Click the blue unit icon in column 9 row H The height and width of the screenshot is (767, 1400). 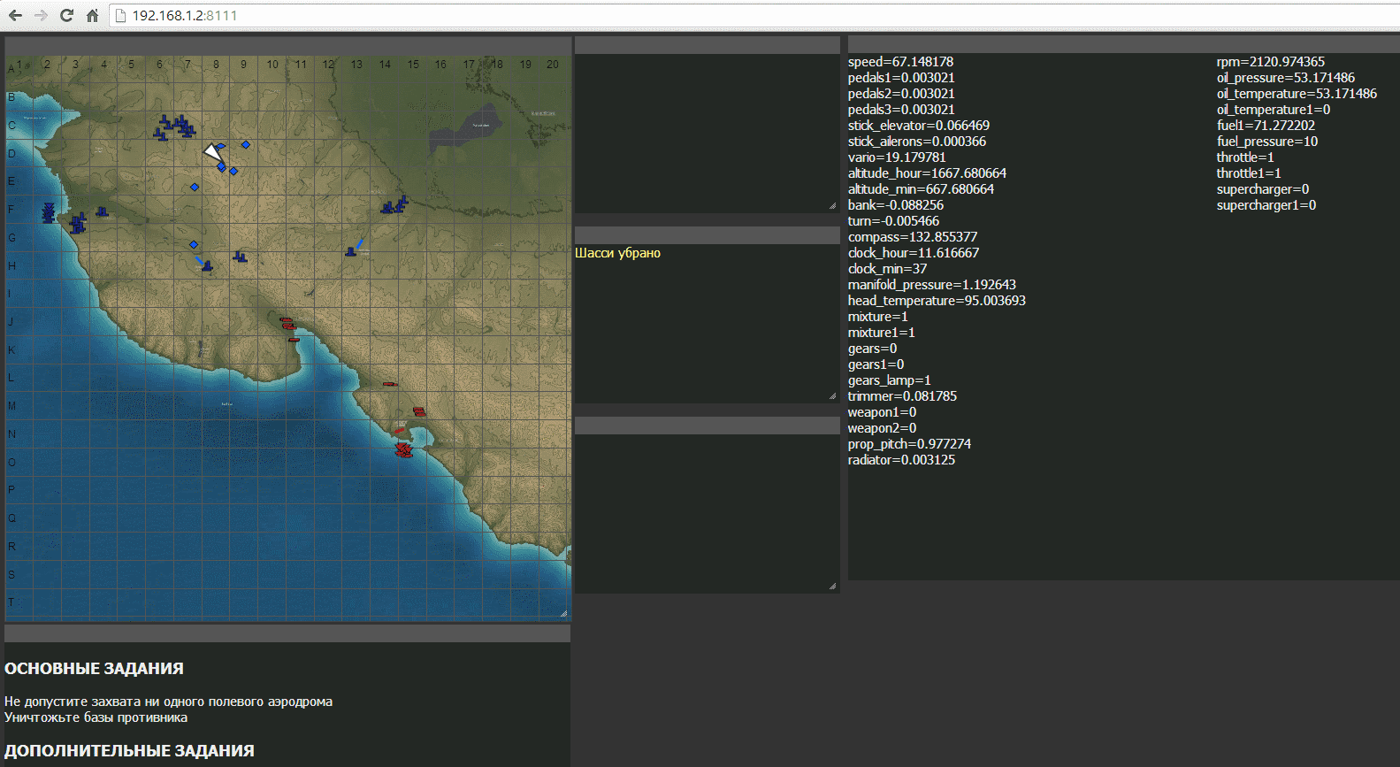point(240,257)
